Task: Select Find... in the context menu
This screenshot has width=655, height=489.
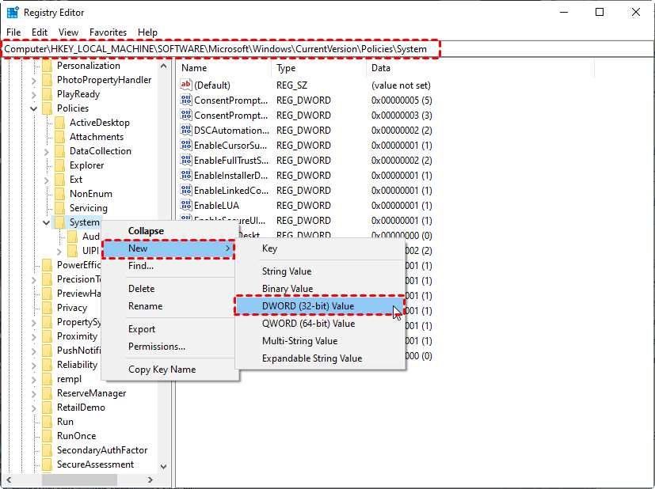Action: (x=170, y=266)
